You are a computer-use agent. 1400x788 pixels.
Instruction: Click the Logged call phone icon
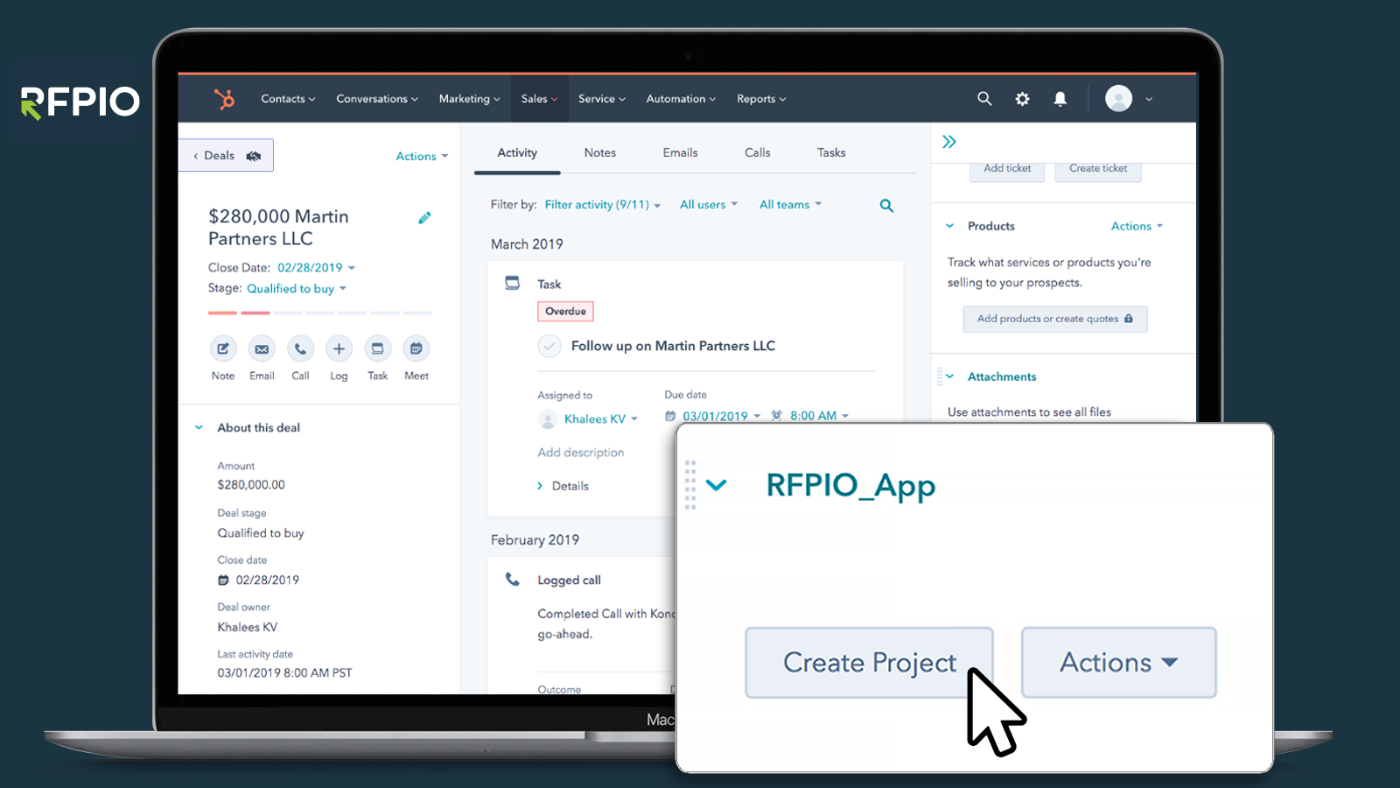tap(513, 579)
